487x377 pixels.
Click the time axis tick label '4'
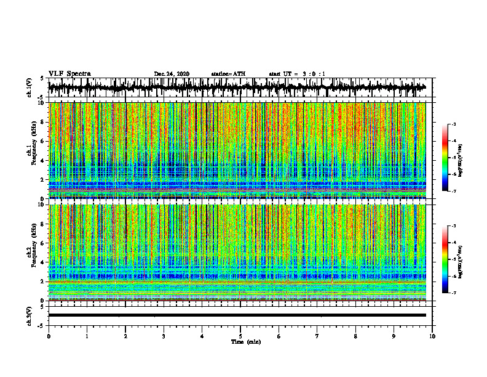coord(202,336)
